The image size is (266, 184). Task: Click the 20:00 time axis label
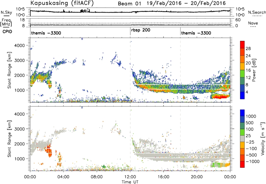click(x=197, y=177)
